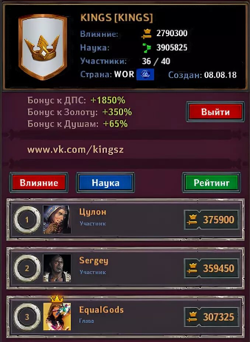Click the crown icon next to 375900
Viewport: 250px width, 342px height.
pos(192,220)
